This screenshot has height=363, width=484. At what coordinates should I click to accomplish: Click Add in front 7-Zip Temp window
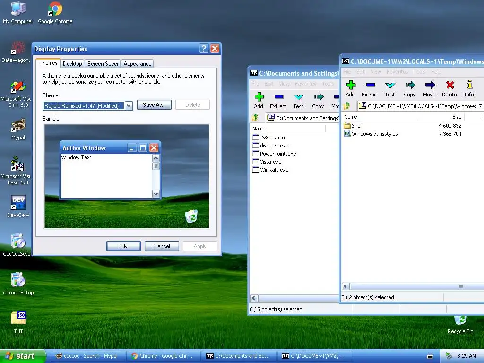pos(350,89)
